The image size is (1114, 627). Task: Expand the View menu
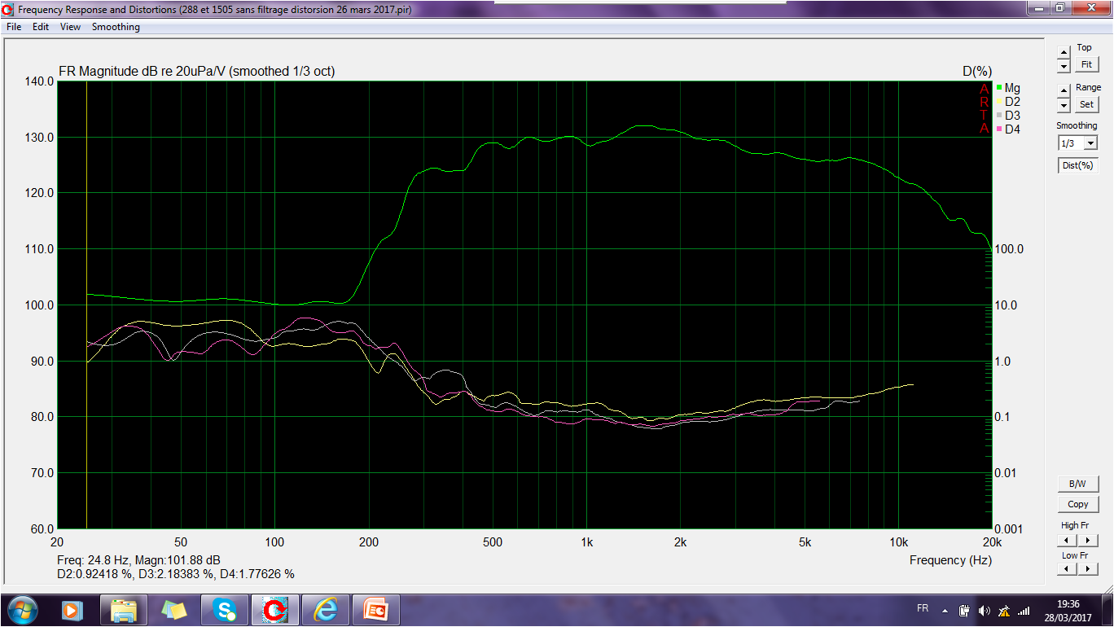[70, 27]
